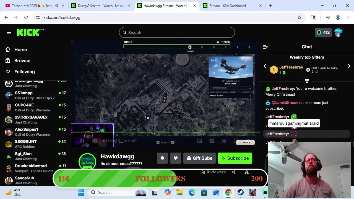Image resolution: width=354 pixels, height=199 pixels.
Task: Bookmark this page with the star icon
Action: (299, 17)
